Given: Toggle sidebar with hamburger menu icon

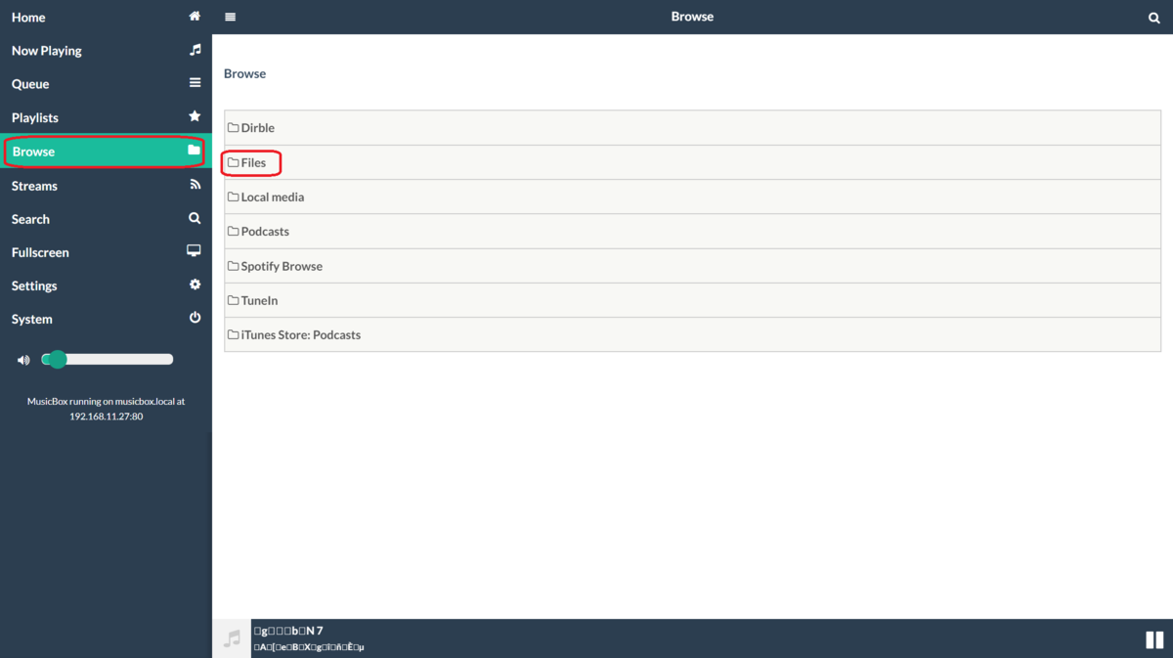Looking at the screenshot, I should tap(230, 17).
